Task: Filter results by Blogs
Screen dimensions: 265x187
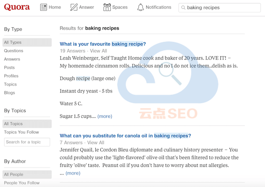Action: pos(9,93)
